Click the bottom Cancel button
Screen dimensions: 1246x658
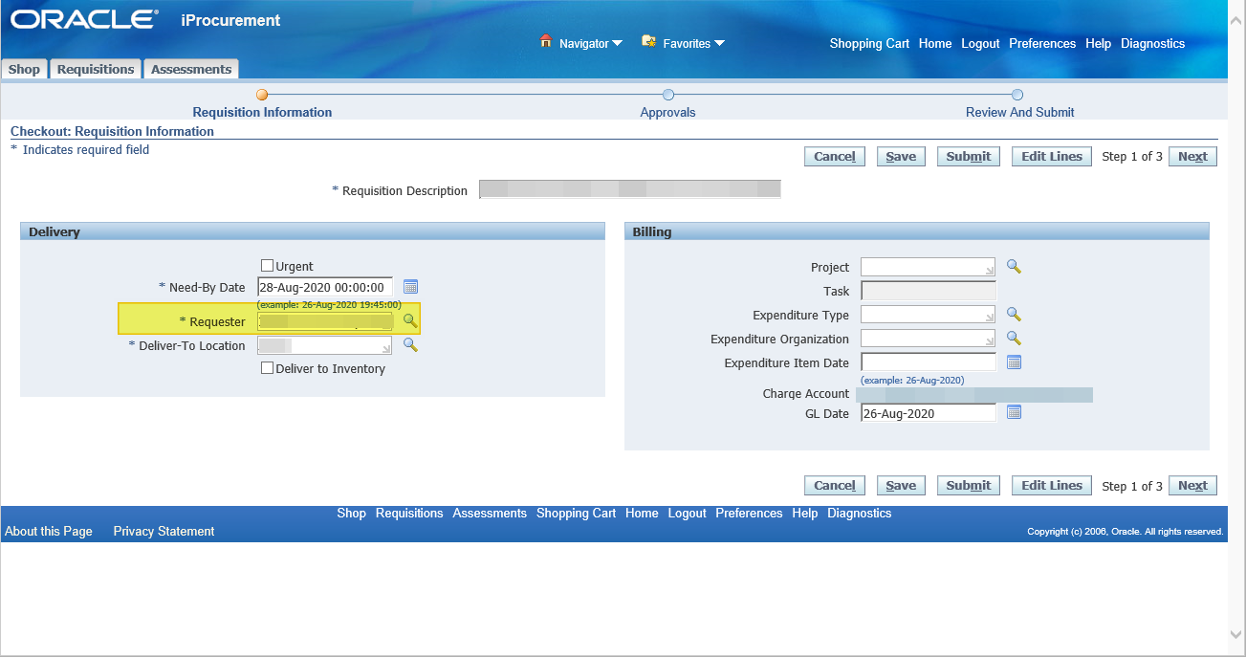click(x=835, y=486)
